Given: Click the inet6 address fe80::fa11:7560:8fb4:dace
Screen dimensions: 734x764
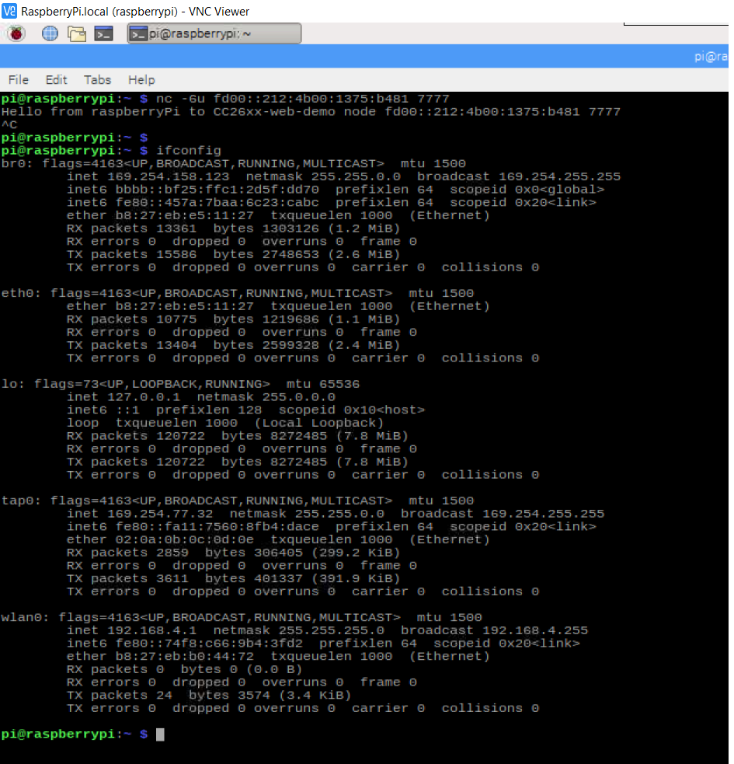Looking at the screenshot, I should click(x=217, y=527).
